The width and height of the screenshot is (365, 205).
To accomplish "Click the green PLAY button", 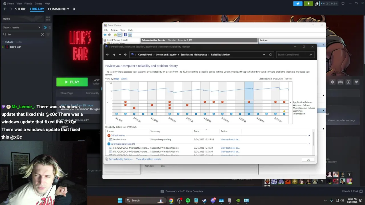I will coord(72,82).
